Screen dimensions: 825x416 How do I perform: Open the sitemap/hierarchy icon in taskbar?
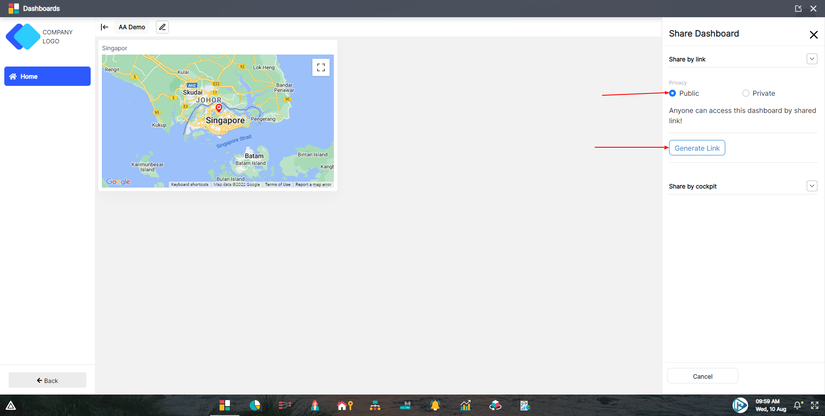coord(375,405)
